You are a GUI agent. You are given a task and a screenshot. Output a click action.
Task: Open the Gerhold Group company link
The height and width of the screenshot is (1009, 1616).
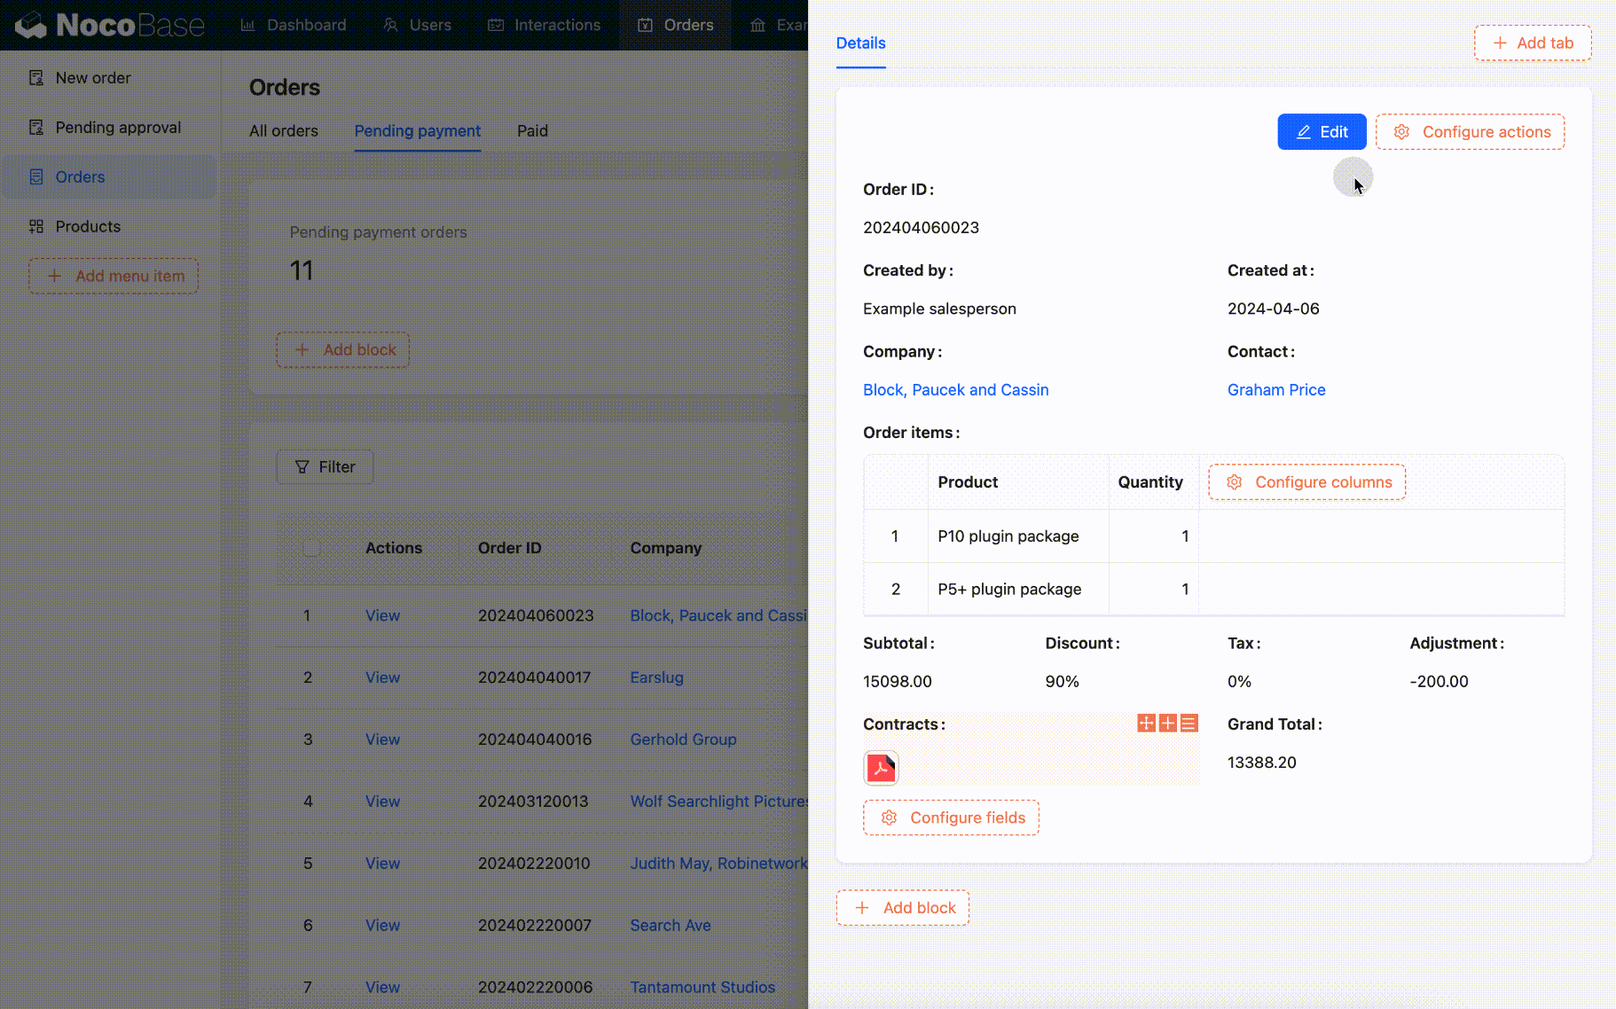(684, 739)
